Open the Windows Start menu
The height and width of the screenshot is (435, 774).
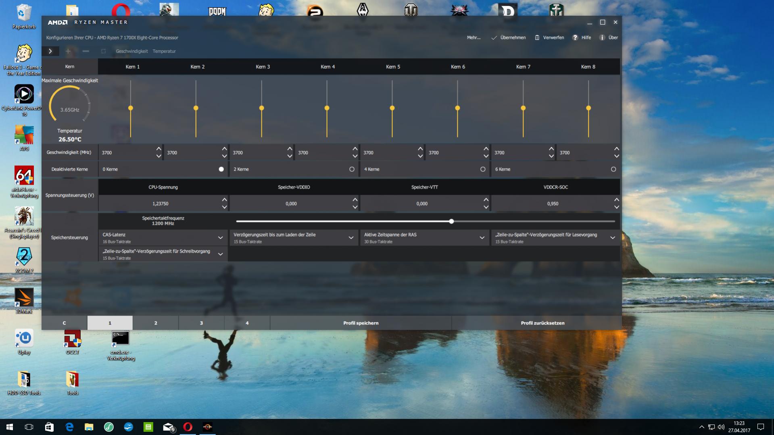tap(10, 427)
